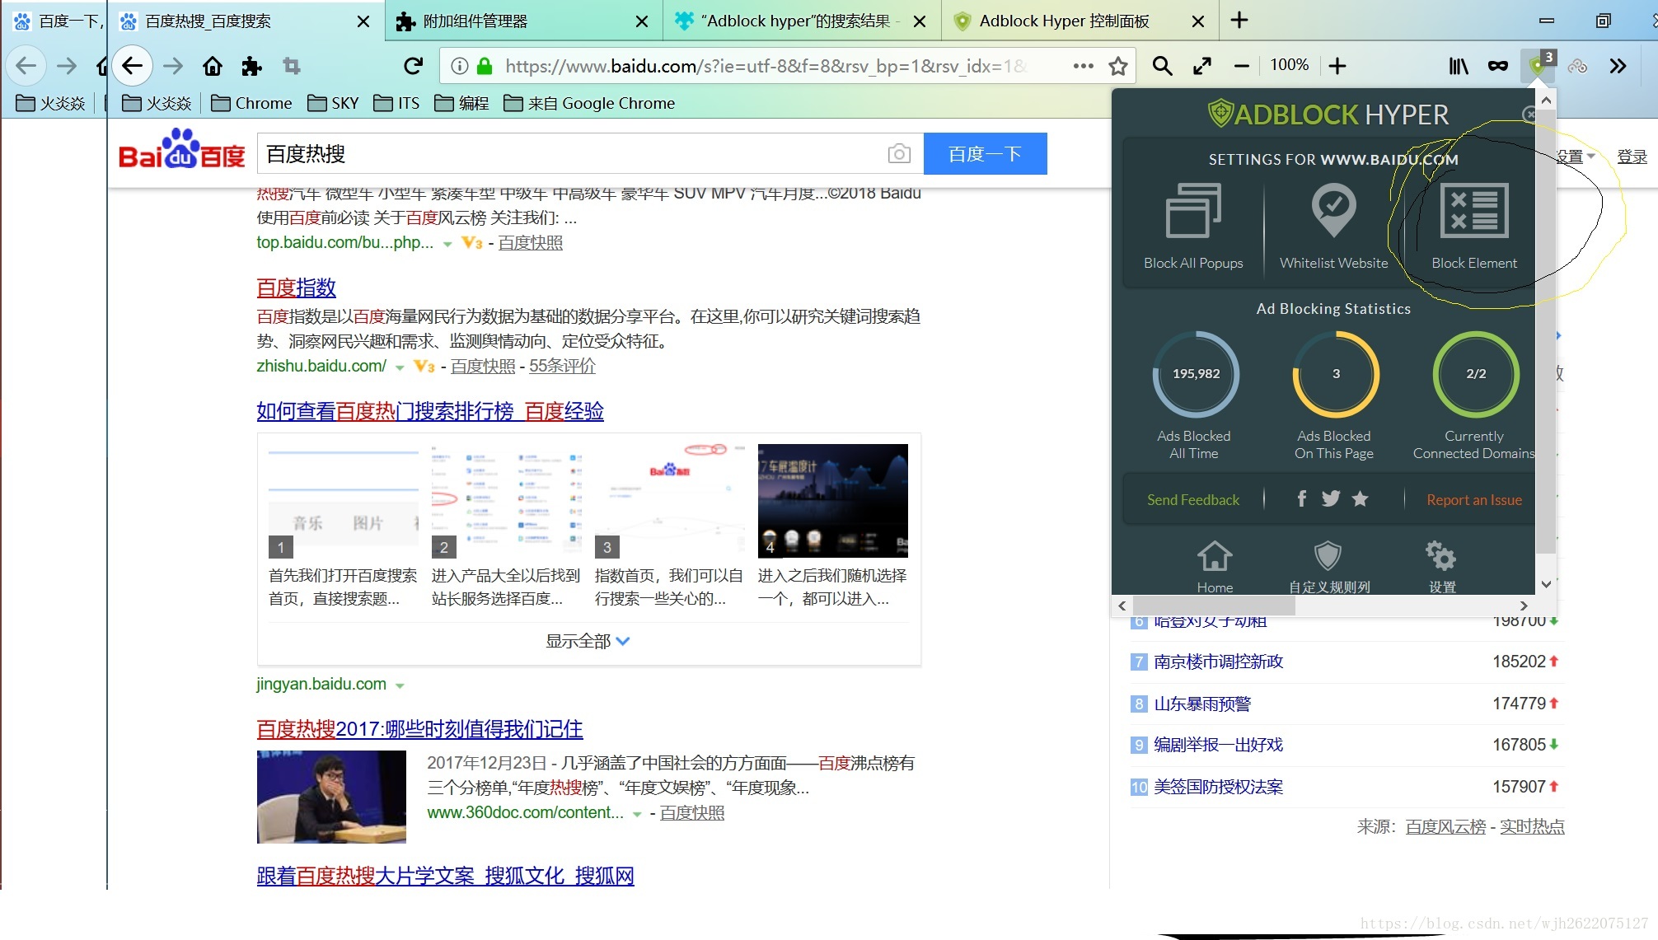Select the Block Element tool
The height and width of the screenshot is (940, 1658).
click(x=1473, y=210)
